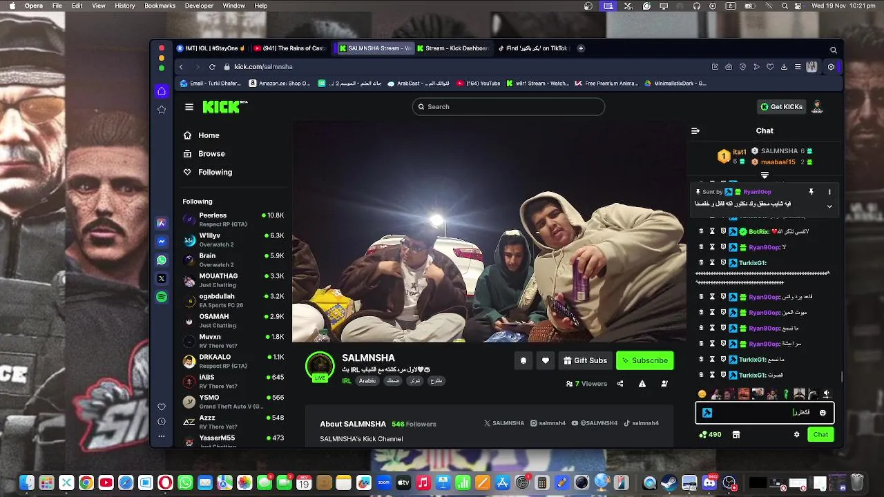Click the Arabic language tag
The image size is (884, 497).
(367, 381)
